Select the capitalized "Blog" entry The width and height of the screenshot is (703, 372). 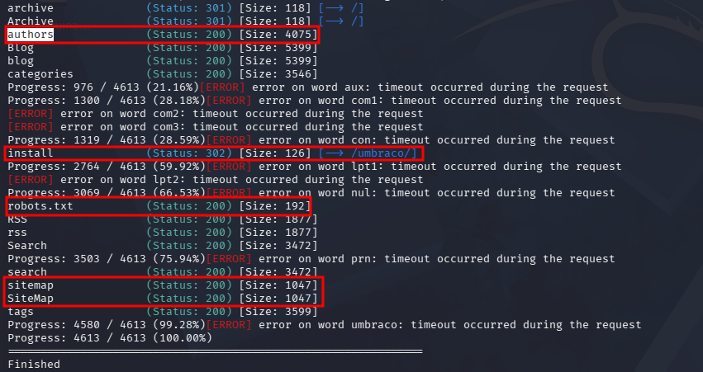click(21, 48)
